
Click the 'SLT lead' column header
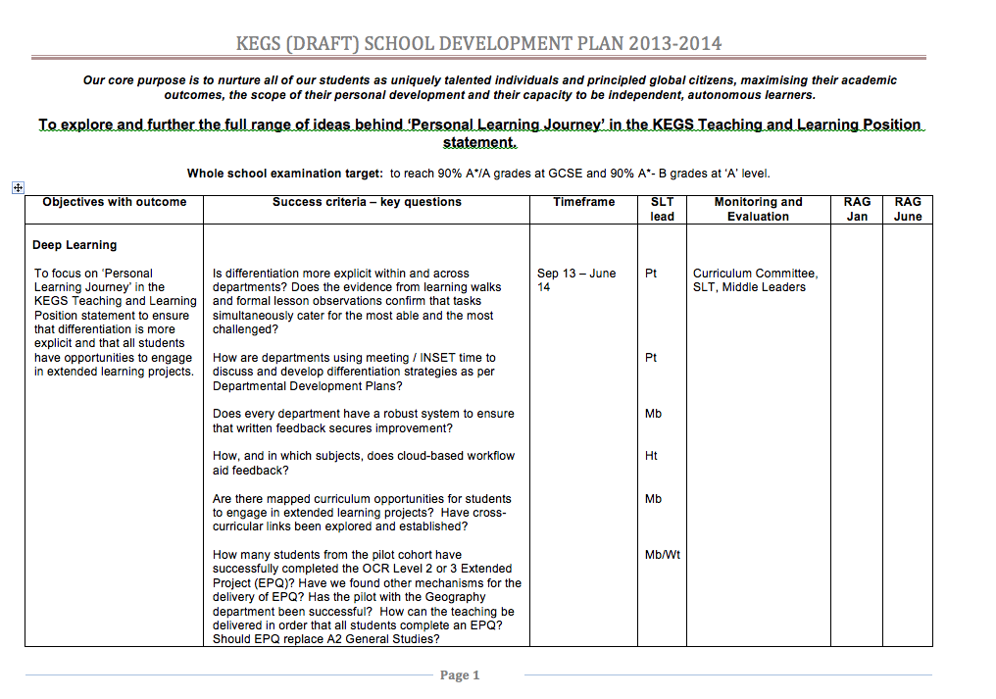(662, 209)
